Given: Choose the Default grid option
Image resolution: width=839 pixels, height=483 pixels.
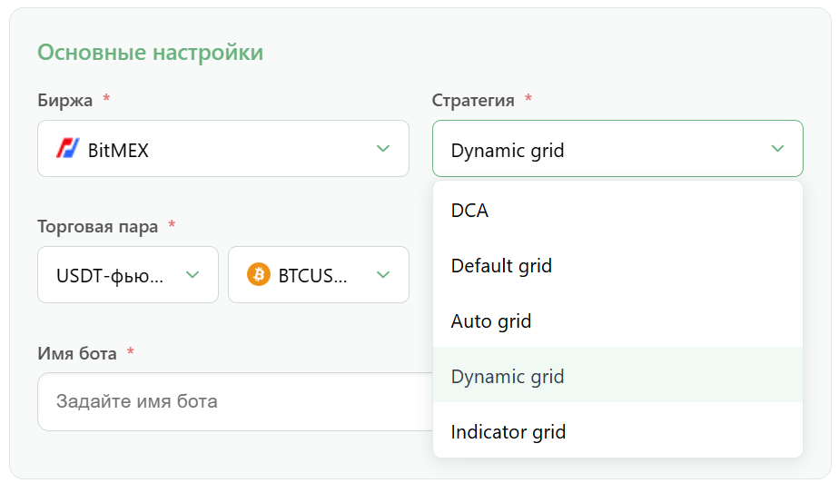Looking at the screenshot, I should tap(617, 266).
